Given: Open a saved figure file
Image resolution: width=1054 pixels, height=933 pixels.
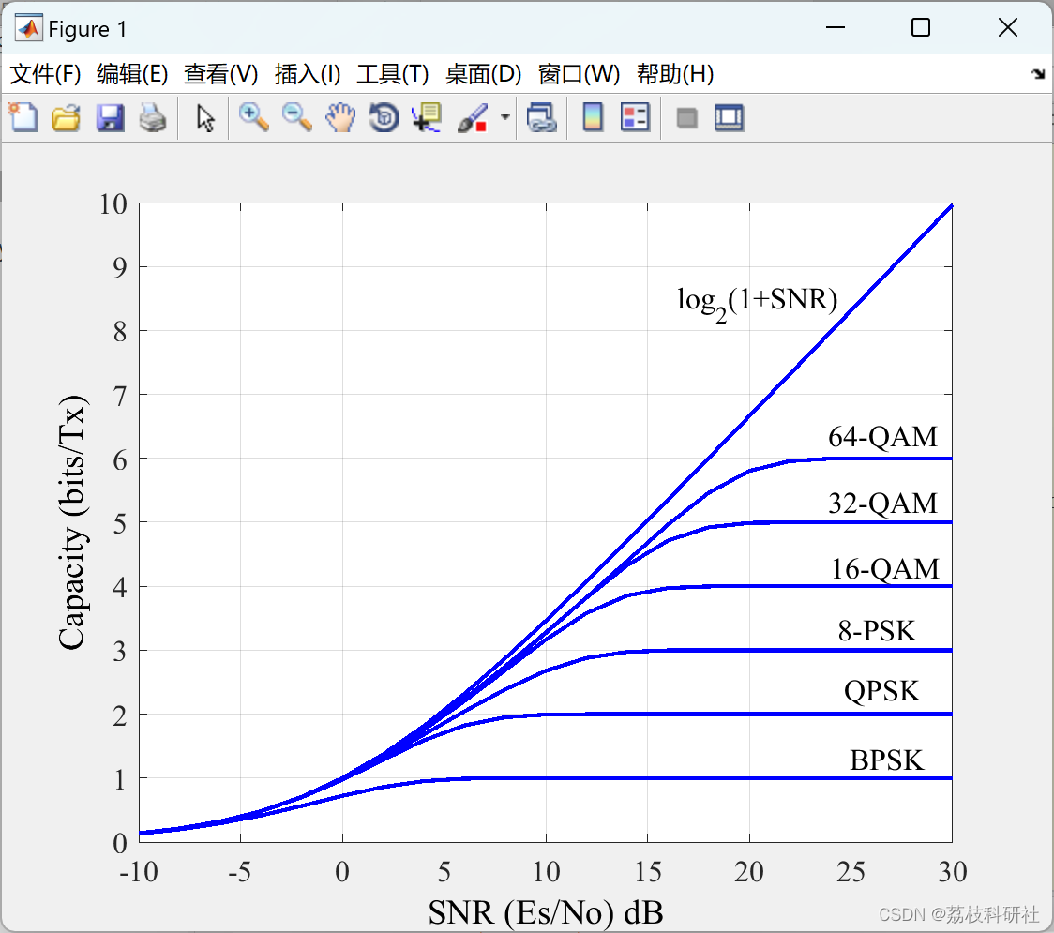Looking at the screenshot, I should [x=66, y=117].
